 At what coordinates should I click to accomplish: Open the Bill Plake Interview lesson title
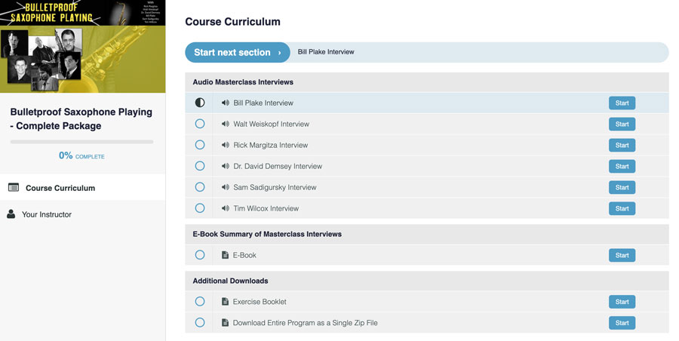click(263, 103)
